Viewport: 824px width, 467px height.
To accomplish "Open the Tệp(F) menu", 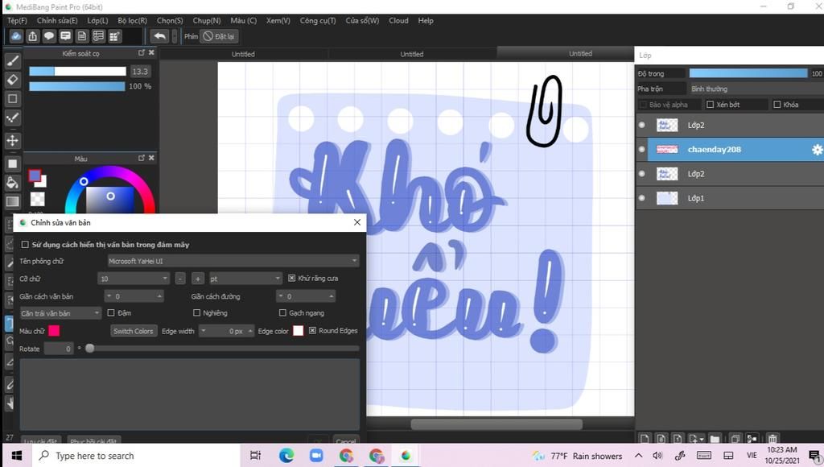I will coord(17,20).
